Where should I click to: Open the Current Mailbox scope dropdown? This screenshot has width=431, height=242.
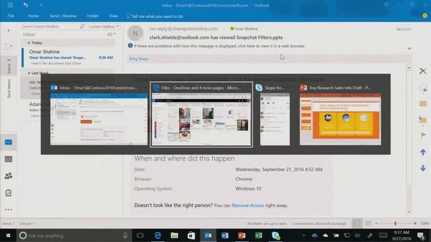104,26
